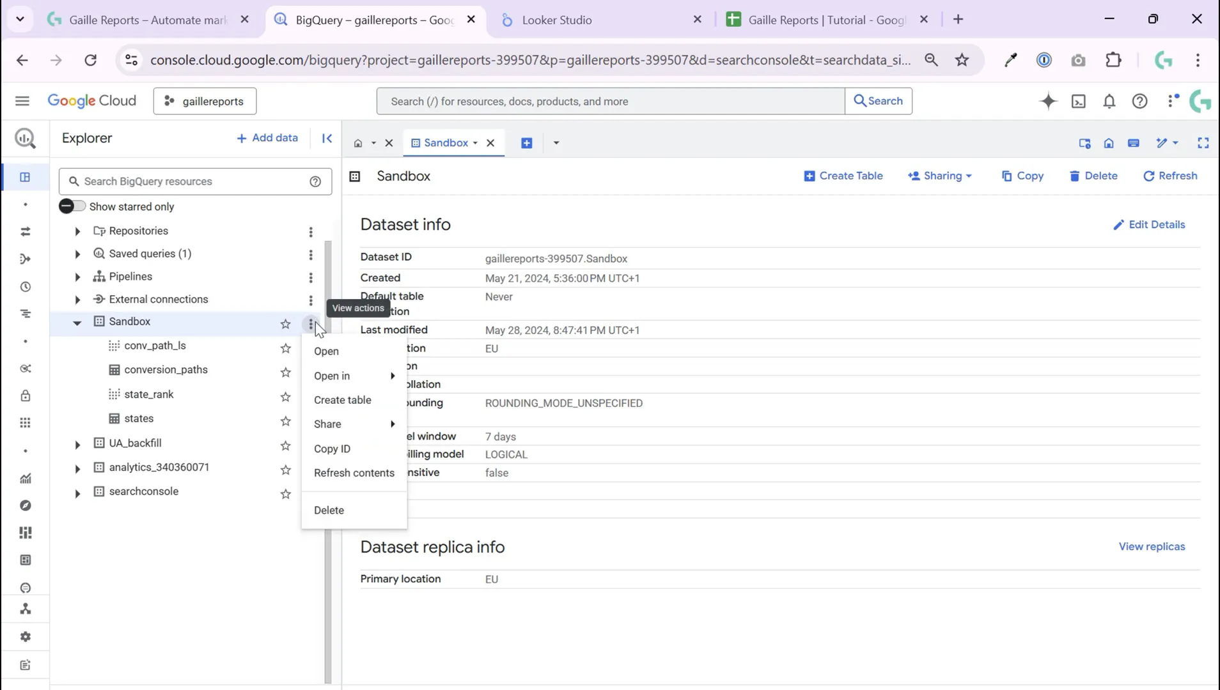
Task: Star the searchconsole dataset
Action: point(285,494)
